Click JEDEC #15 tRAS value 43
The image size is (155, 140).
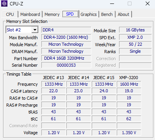point(104,112)
